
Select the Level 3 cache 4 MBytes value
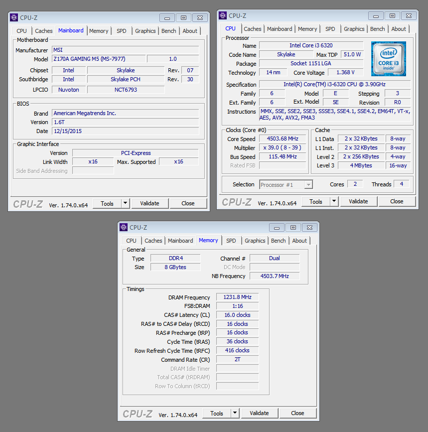click(x=361, y=165)
